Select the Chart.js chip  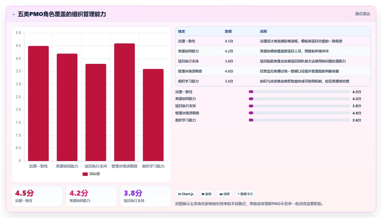186,194
